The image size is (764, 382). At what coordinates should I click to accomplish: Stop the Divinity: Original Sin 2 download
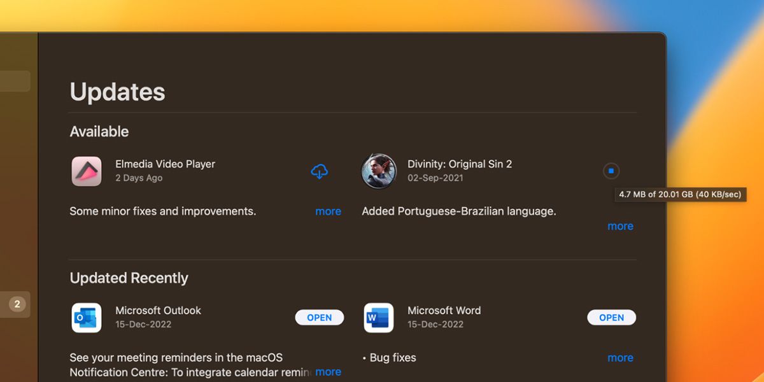(611, 171)
